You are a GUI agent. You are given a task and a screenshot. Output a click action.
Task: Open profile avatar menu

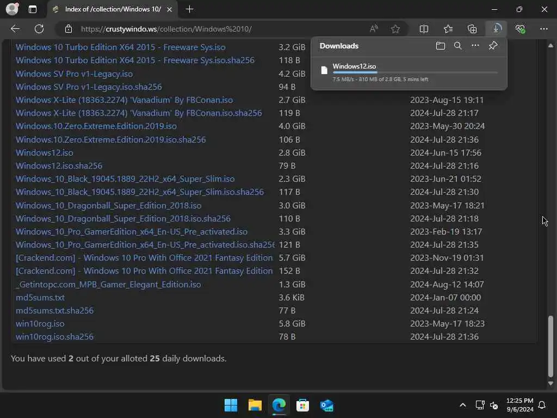12,9
